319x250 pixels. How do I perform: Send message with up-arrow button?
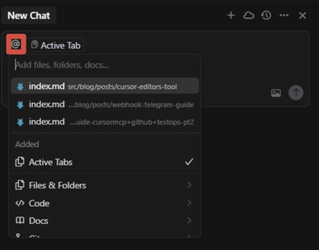coord(296,93)
